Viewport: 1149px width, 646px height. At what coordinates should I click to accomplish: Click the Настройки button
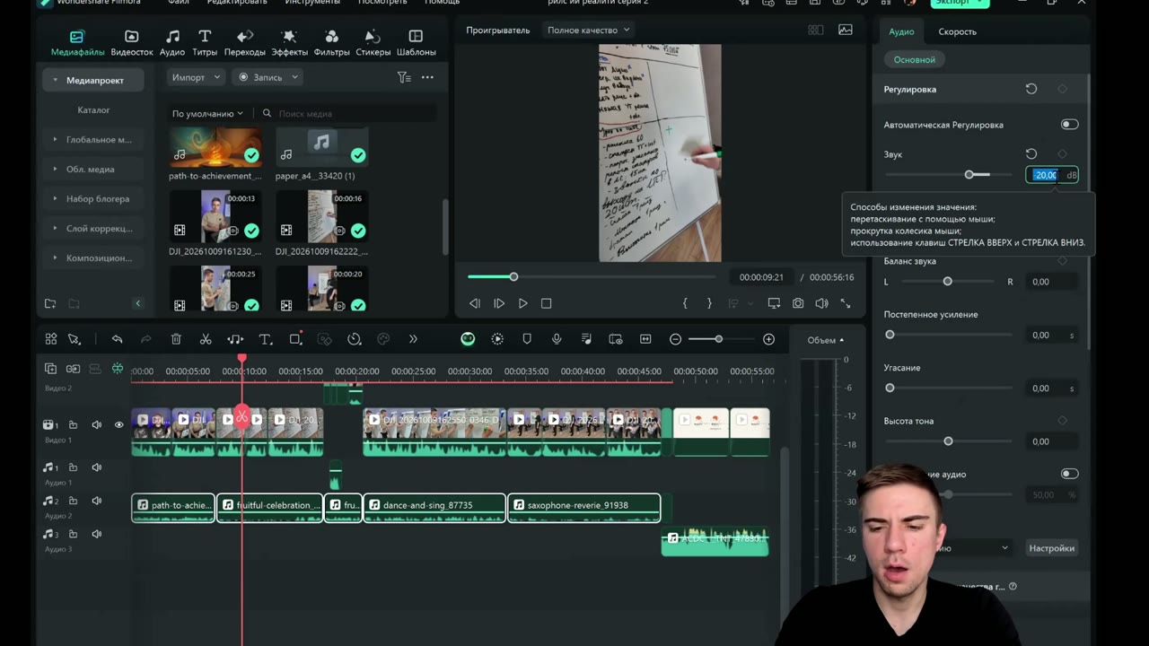point(1051,548)
